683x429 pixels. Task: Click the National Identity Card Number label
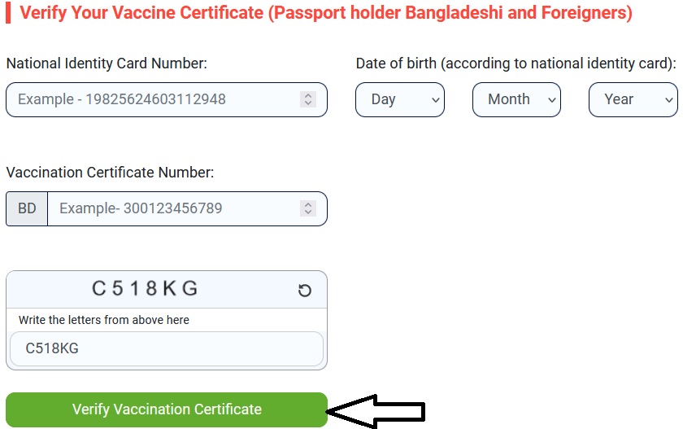click(107, 63)
